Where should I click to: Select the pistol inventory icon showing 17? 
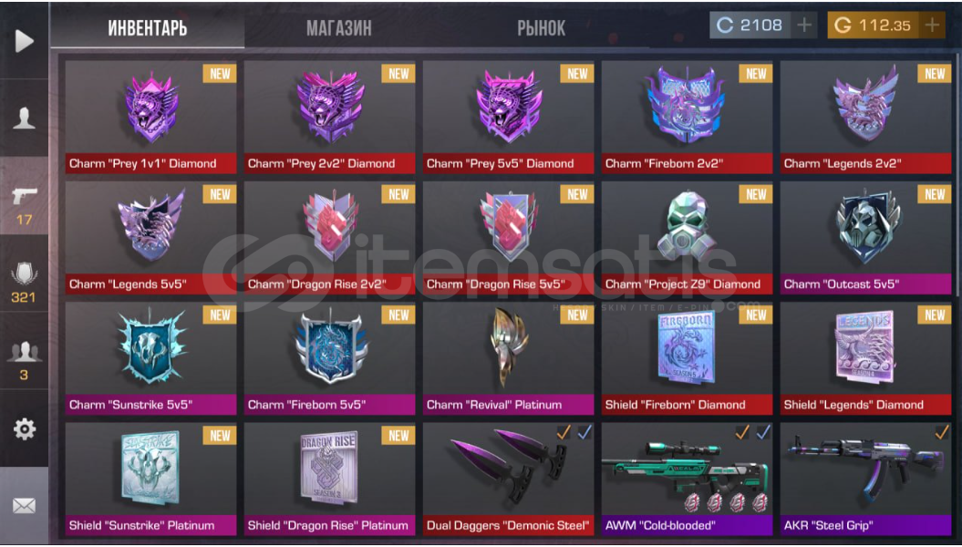pos(24,205)
